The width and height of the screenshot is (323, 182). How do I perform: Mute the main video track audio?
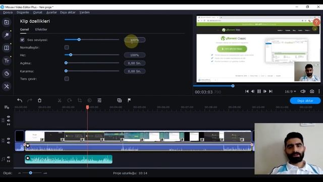point(9,143)
